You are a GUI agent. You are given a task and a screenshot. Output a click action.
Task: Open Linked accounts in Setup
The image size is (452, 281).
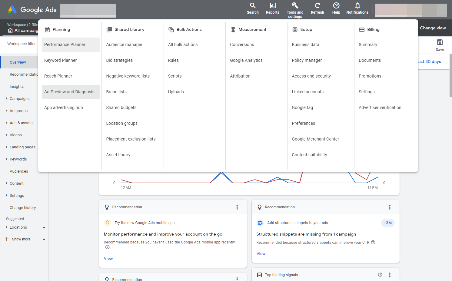(307, 92)
